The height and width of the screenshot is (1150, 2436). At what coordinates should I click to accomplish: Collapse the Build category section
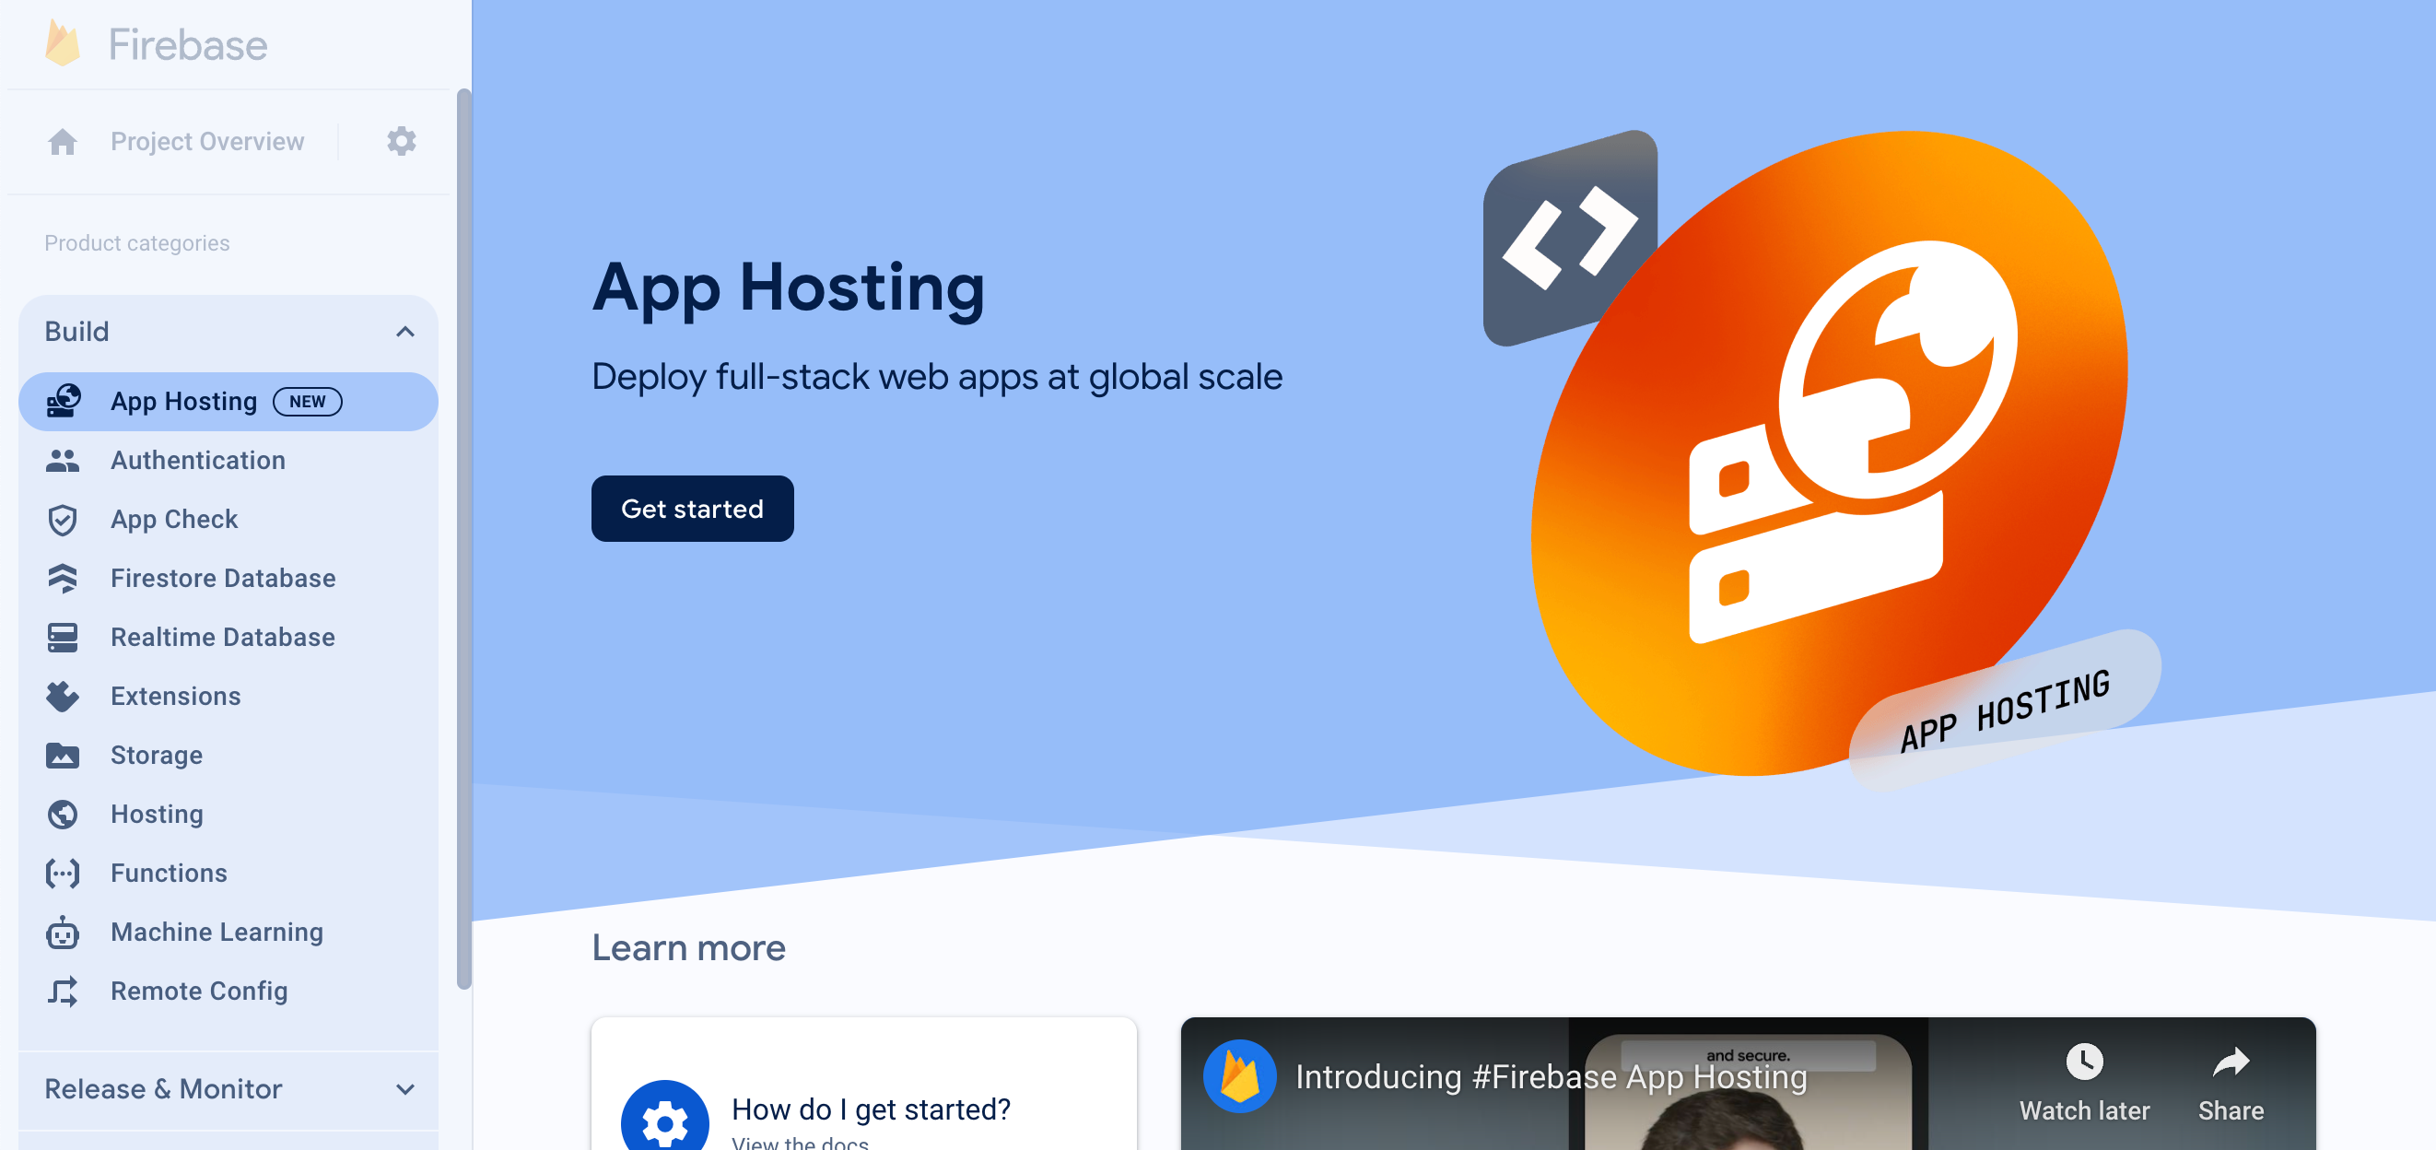pos(404,331)
